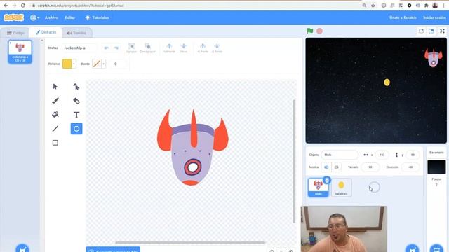Click the x position field
The image size is (449, 252).
click(x=382, y=155)
